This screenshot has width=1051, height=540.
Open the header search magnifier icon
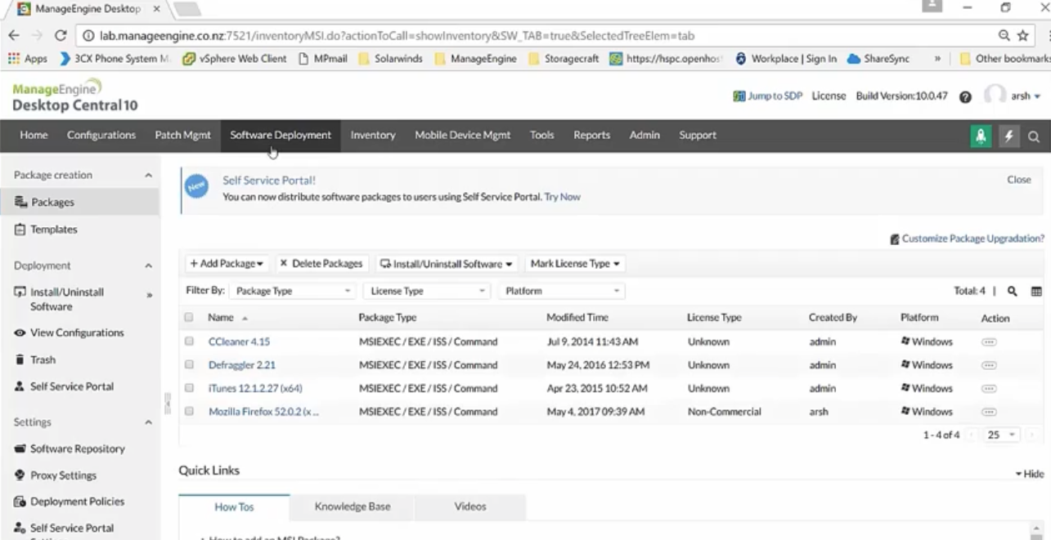pyautogui.click(x=1034, y=136)
